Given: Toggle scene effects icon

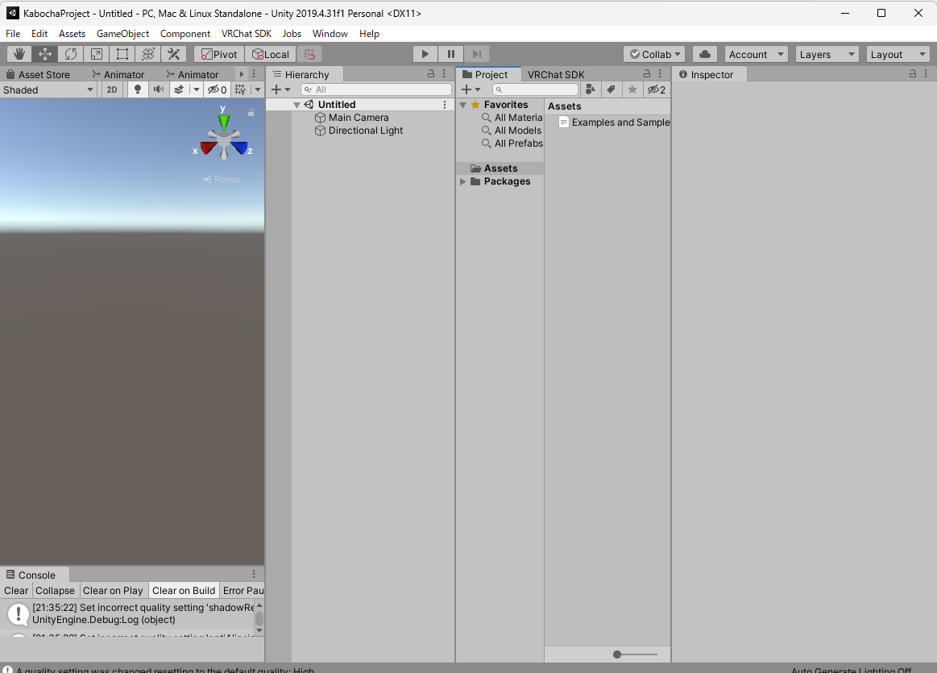Looking at the screenshot, I should 179,89.
